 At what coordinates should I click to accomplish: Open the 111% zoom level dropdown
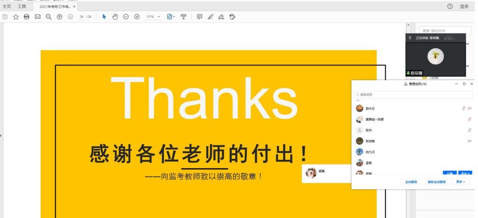point(153,17)
